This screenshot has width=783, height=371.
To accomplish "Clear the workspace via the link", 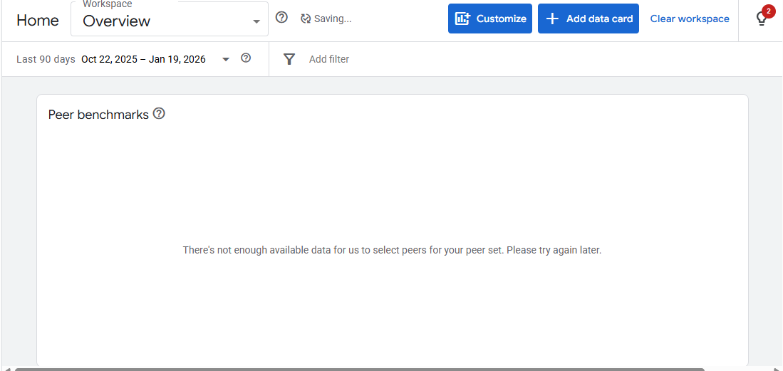I will [689, 19].
